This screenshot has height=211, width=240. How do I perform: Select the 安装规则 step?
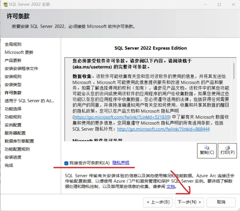(x=13, y=76)
